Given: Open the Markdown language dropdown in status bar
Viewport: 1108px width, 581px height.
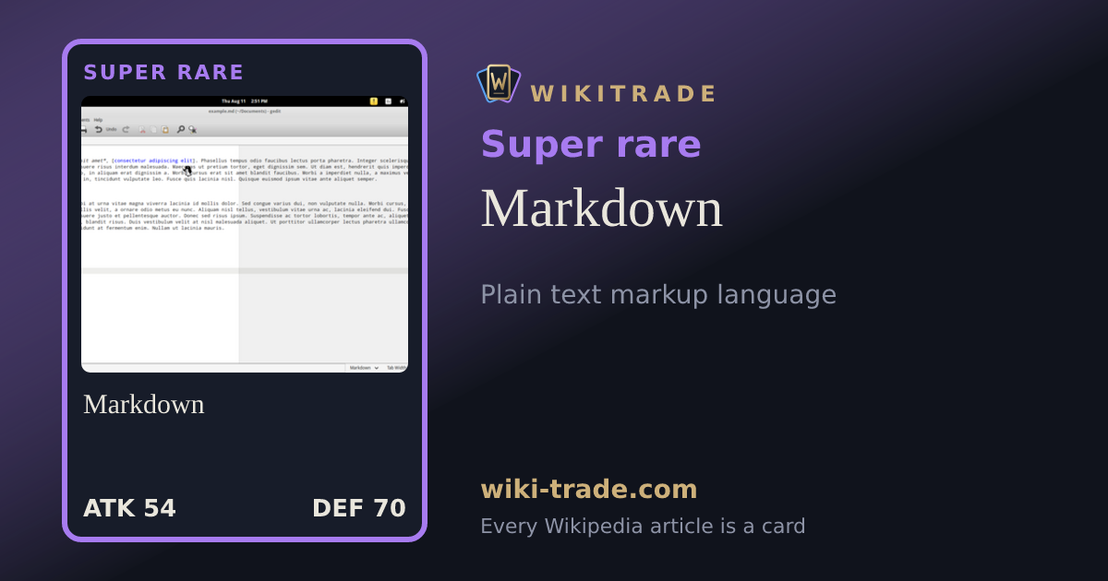Looking at the screenshot, I should pos(364,367).
